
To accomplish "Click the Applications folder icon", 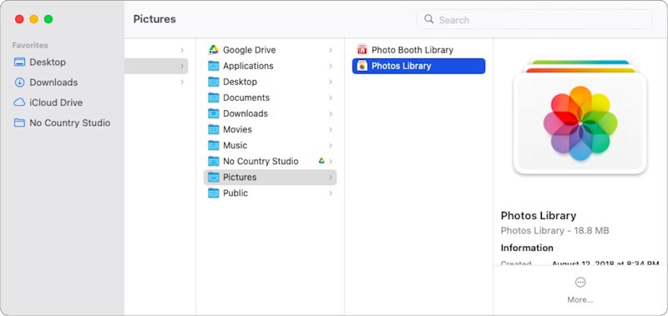I will pos(214,66).
